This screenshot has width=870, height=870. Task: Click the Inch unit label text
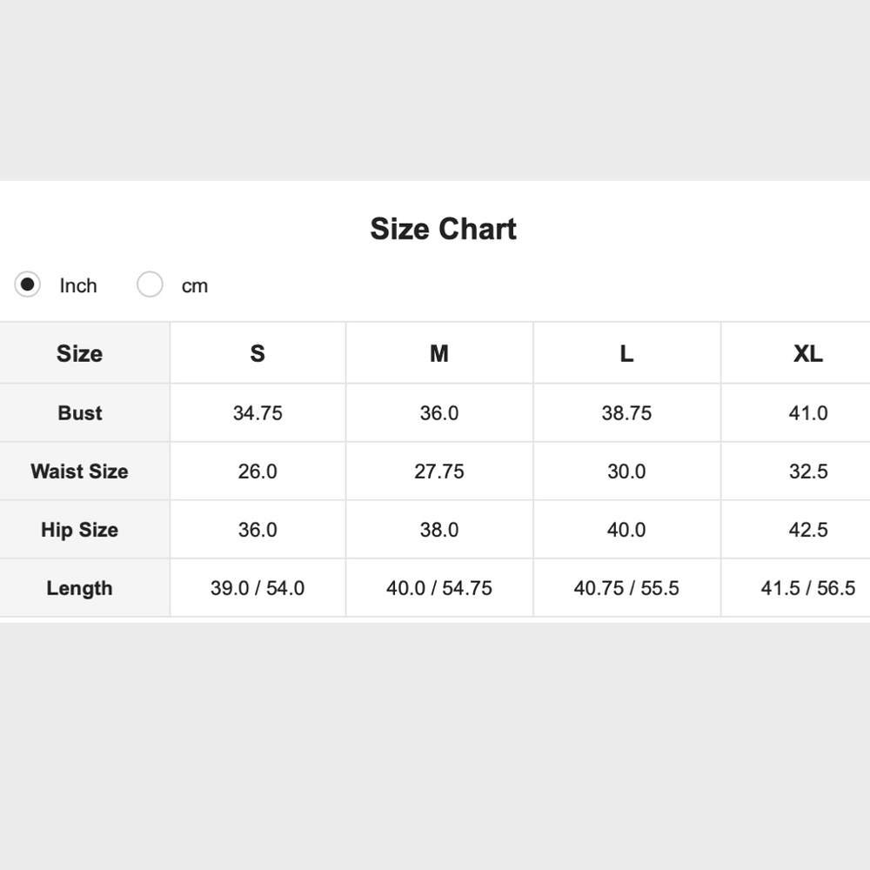click(78, 286)
